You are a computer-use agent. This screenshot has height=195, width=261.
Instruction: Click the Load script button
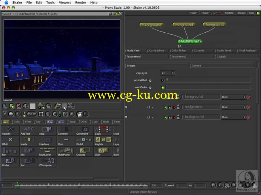(193, 13)
